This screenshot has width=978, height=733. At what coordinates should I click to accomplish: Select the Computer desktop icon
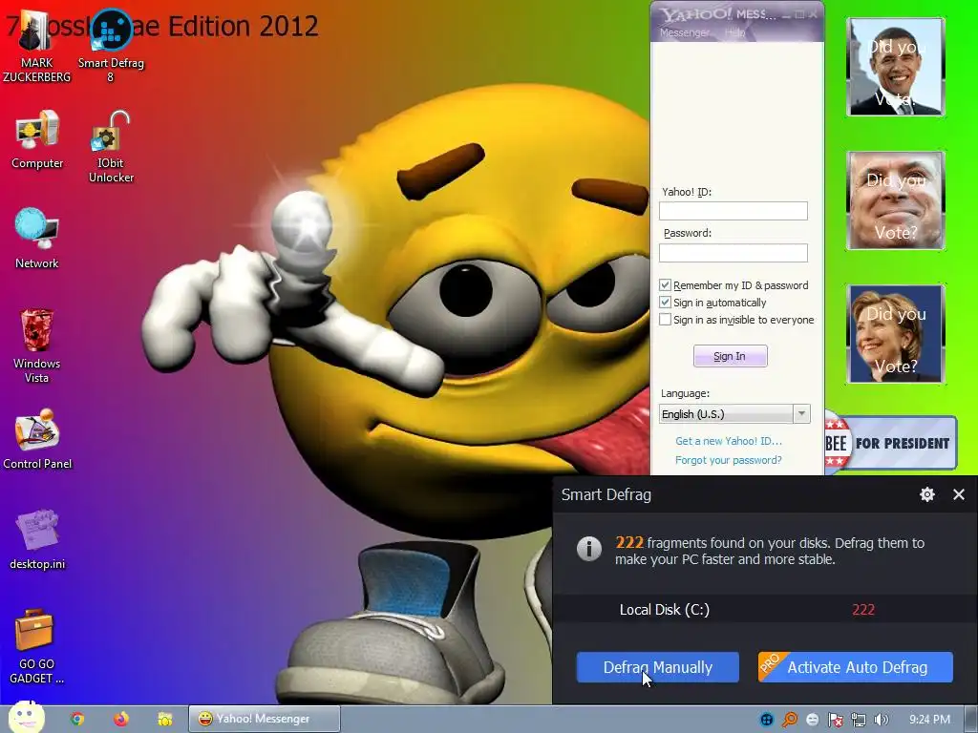(x=37, y=140)
